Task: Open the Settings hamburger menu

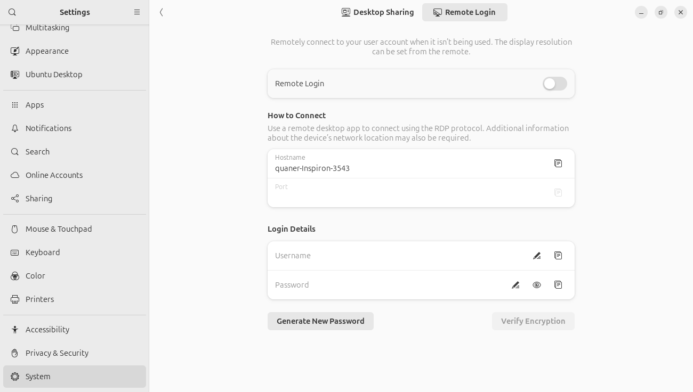Action: coord(137,12)
